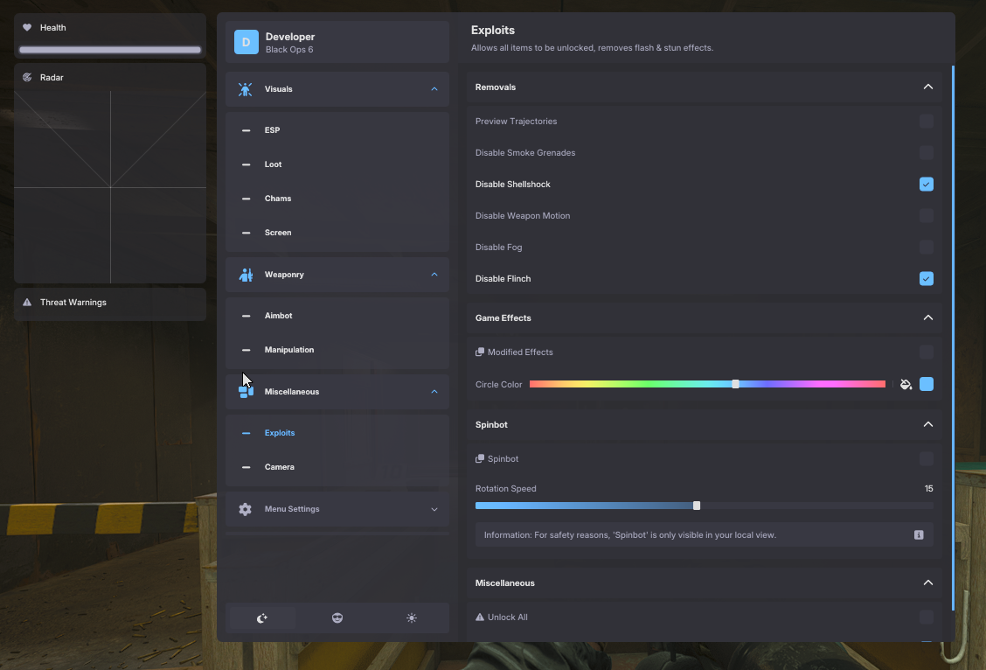Enable the Disable Fog checkbox
The width and height of the screenshot is (986, 670).
[927, 248]
